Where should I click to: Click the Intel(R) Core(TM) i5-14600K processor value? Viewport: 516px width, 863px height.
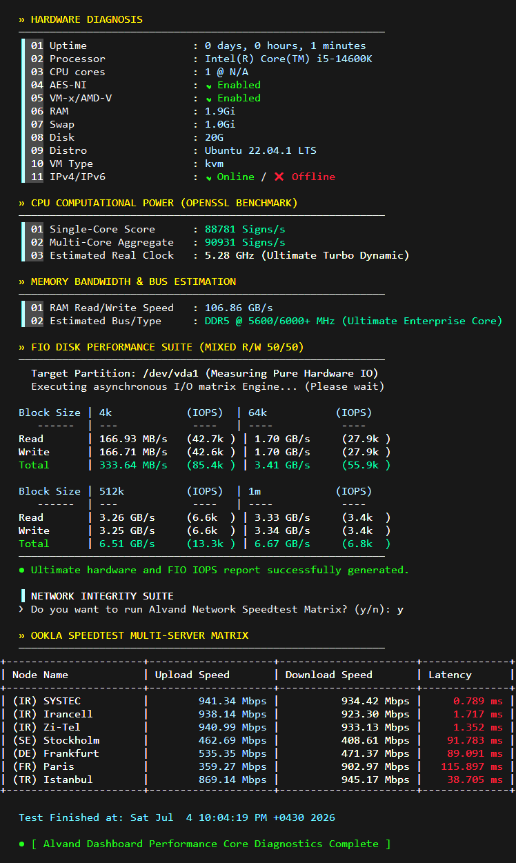[x=288, y=59]
